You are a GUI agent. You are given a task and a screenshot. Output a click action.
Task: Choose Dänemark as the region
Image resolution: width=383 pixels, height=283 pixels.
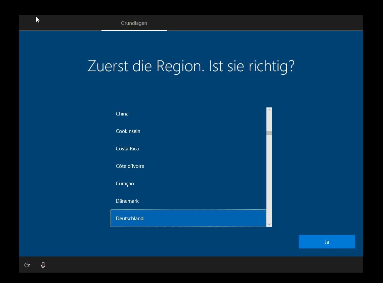(x=188, y=201)
